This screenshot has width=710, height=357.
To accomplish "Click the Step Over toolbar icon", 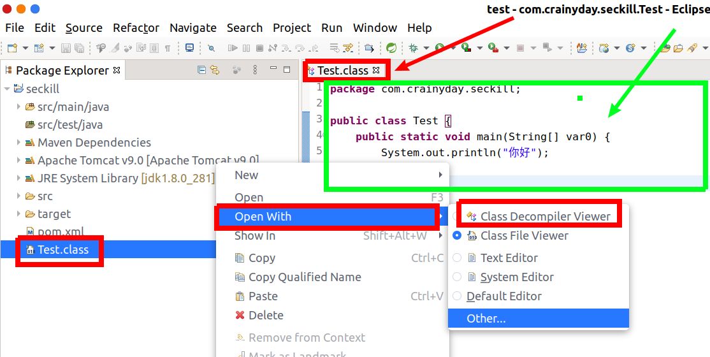I will pos(300,48).
